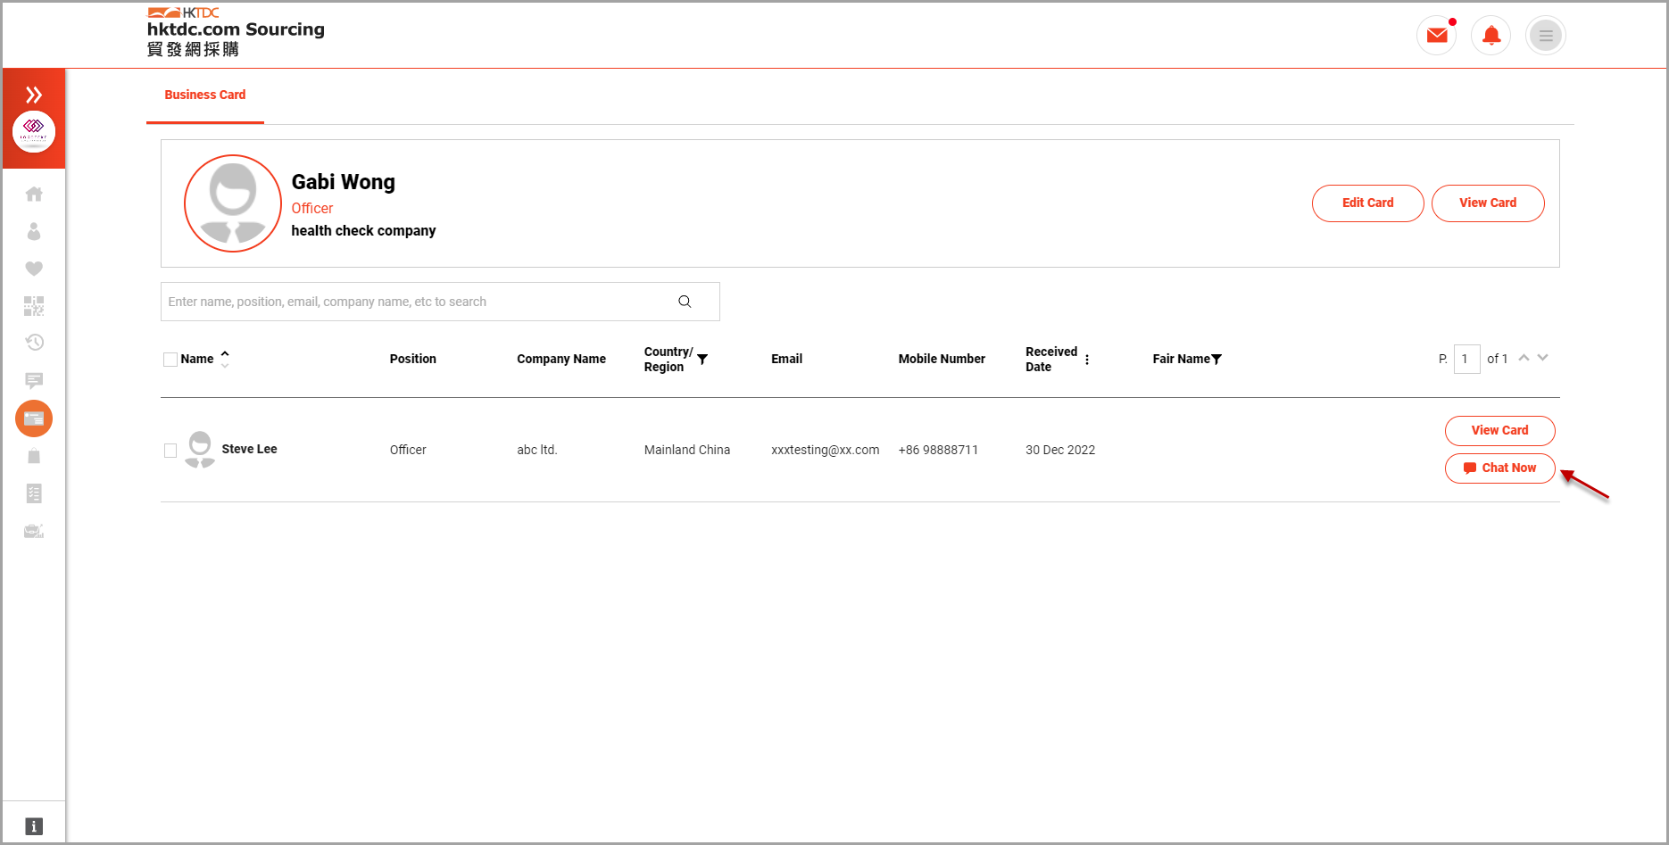This screenshot has width=1669, height=845.
Task: Click View Card in Gabi Wong's panel
Action: [1488, 203]
